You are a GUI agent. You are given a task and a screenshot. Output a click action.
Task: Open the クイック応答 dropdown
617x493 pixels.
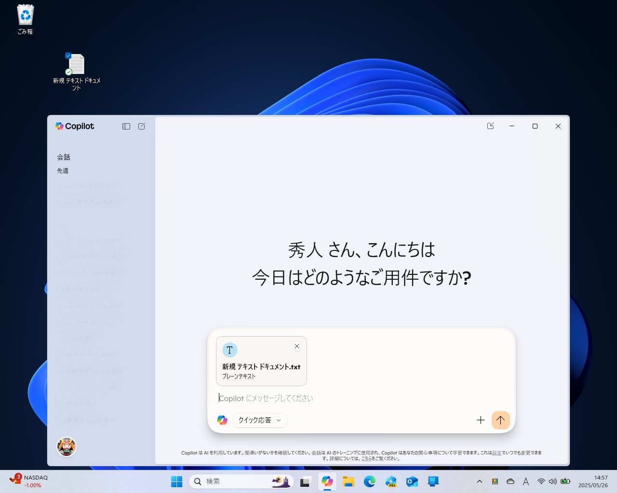[260, 420]
